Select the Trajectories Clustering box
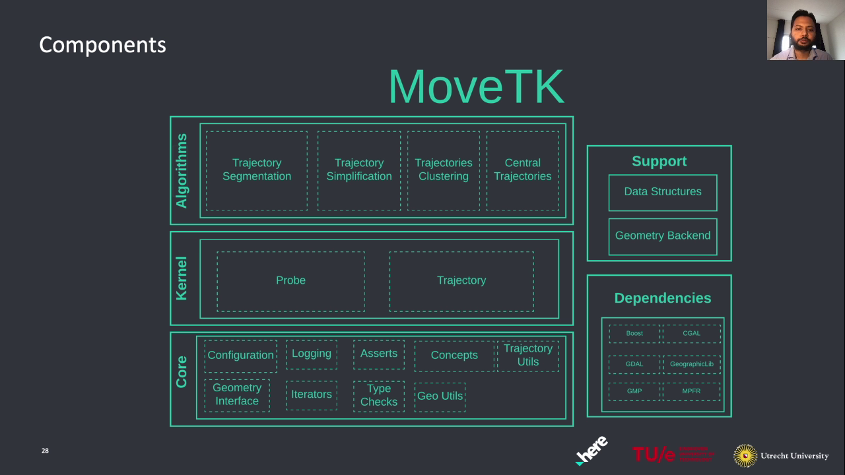 tap(443, 170)
